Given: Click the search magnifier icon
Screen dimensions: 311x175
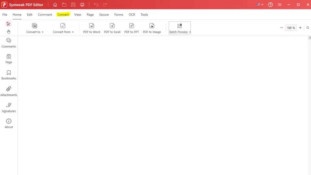Looking at the screenshot, I should pyautogui.click(x=308, y=28).
